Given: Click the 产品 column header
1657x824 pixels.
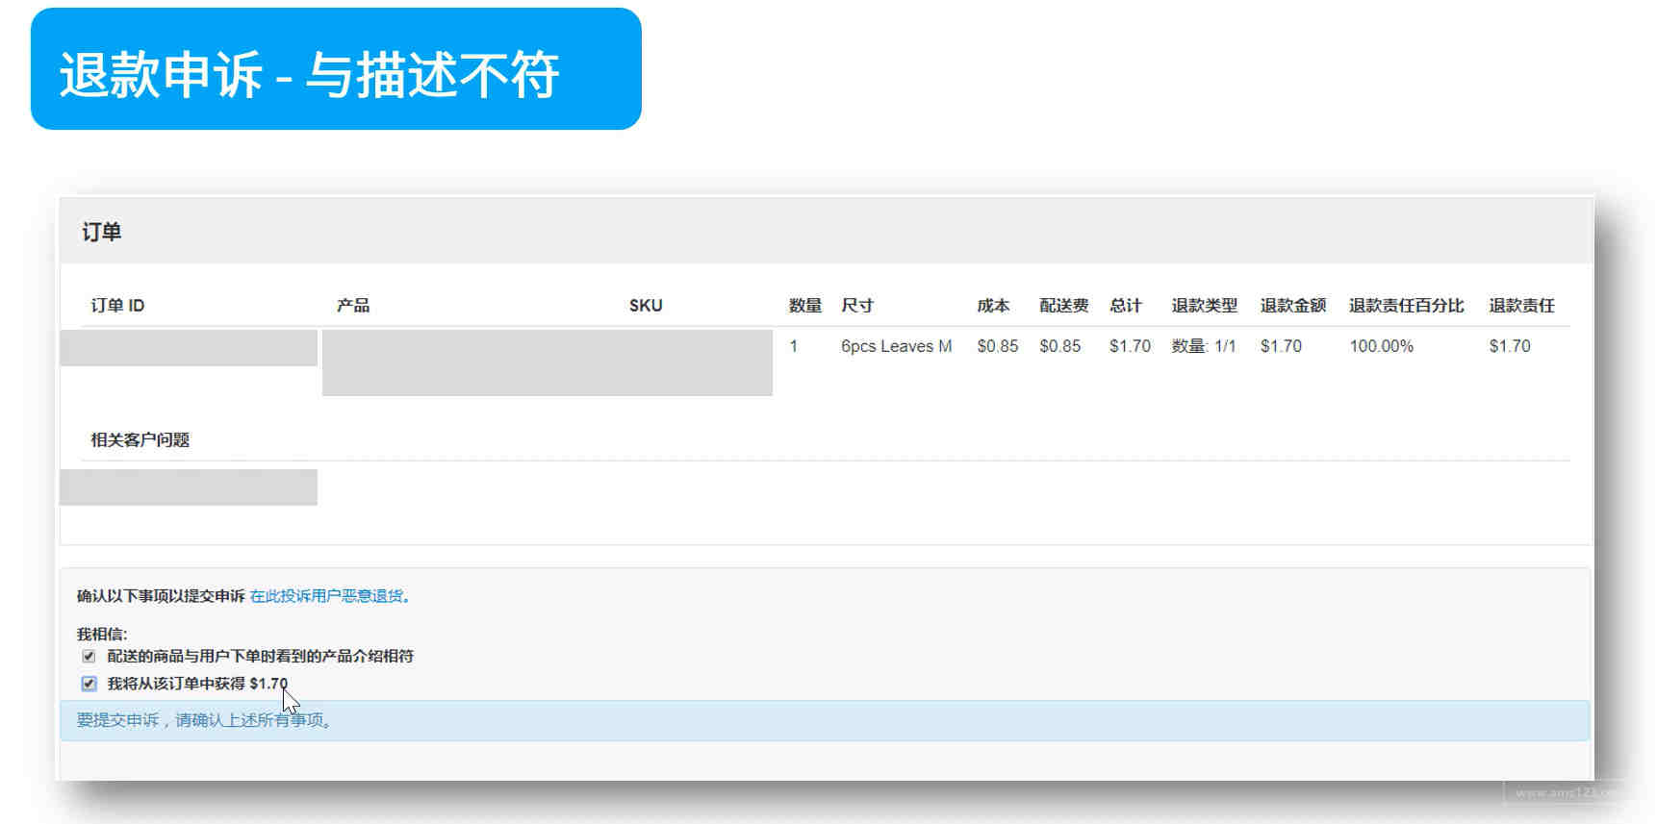Looking at the screenshot, I should (x=353, y=306).
